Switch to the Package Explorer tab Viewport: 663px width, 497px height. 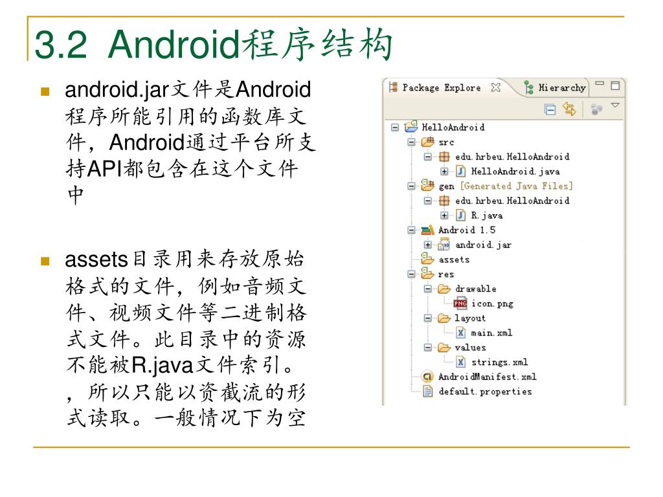(442, 87)
